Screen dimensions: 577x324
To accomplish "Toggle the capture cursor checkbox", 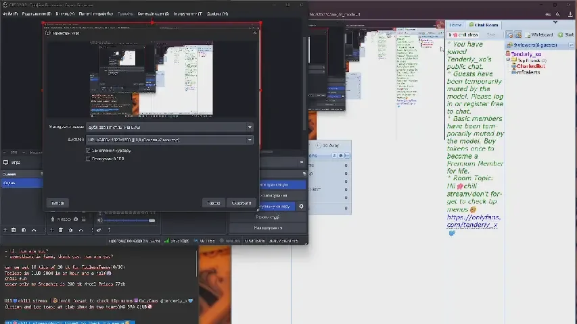I will pos(89,150).
